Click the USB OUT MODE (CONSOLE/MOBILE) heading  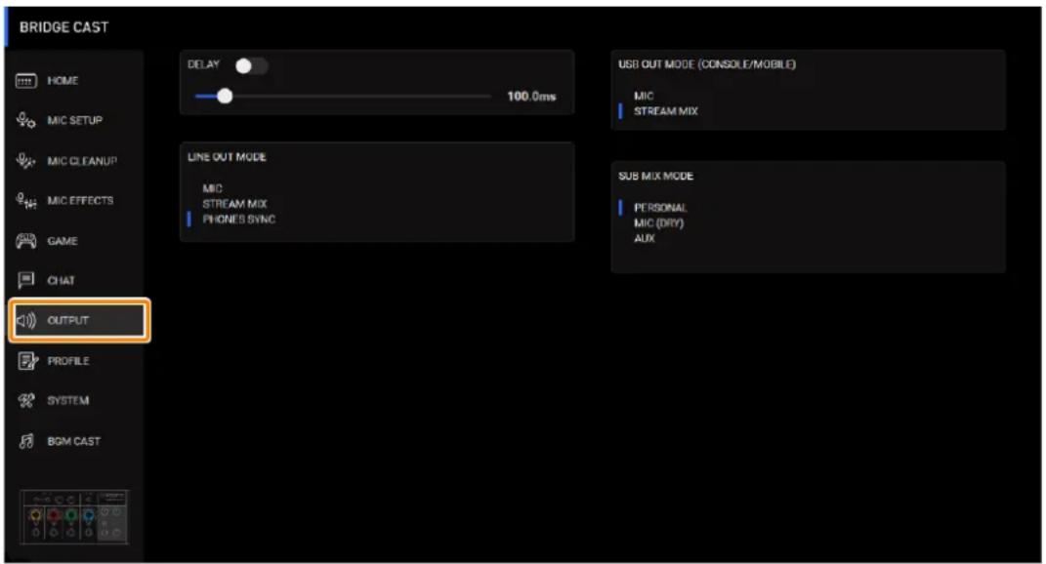(x=707, y=64)
